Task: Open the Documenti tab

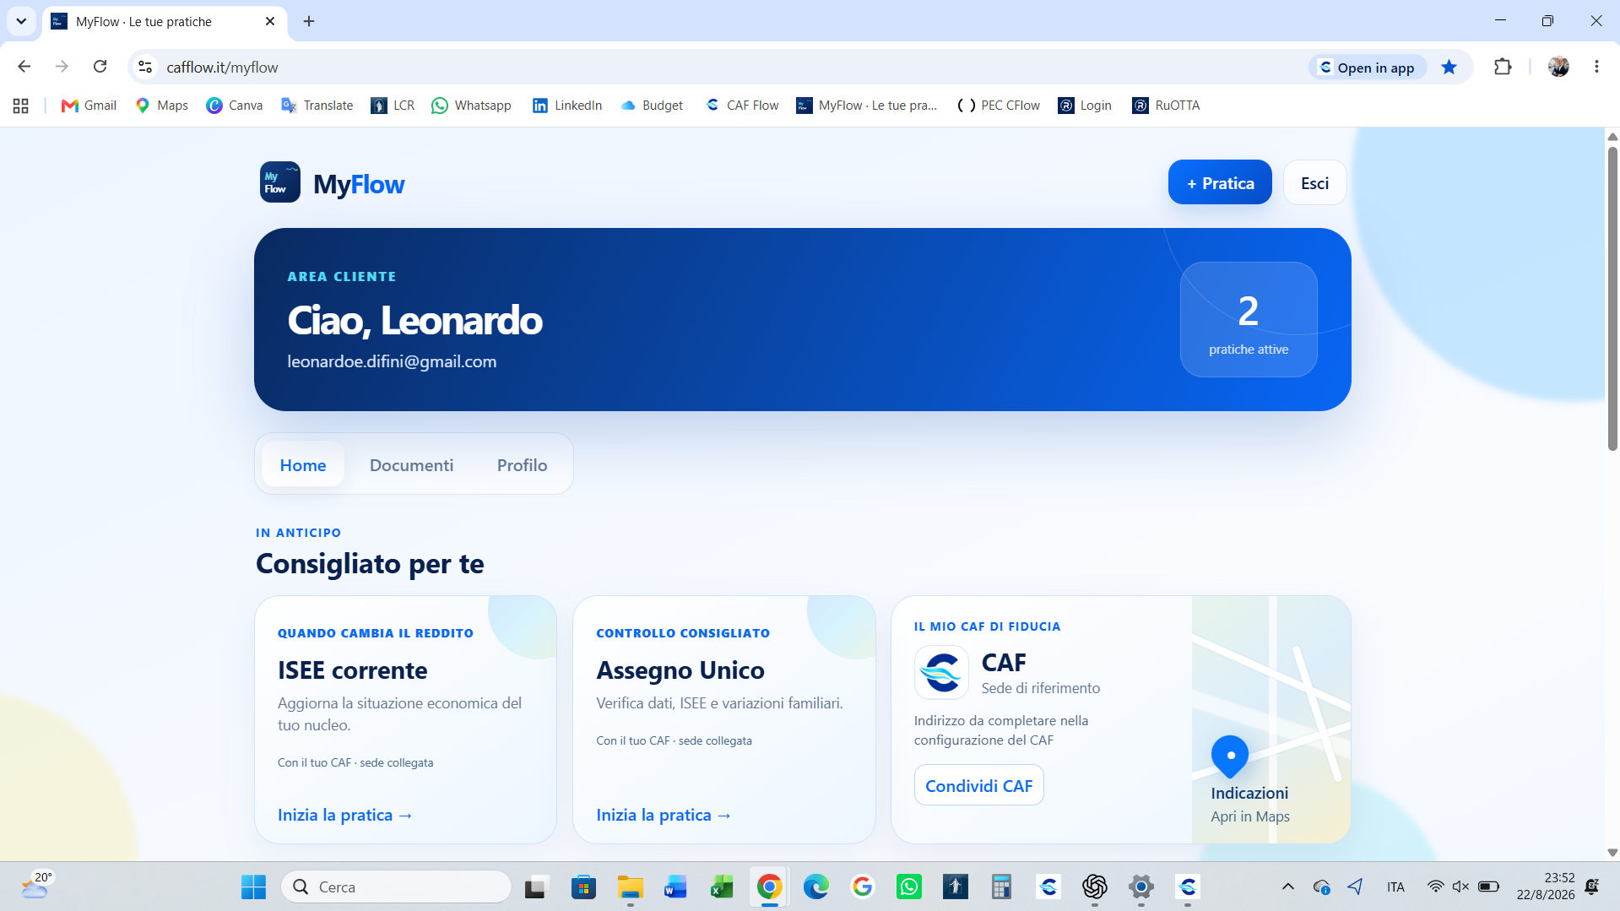Action: (411, 464)
